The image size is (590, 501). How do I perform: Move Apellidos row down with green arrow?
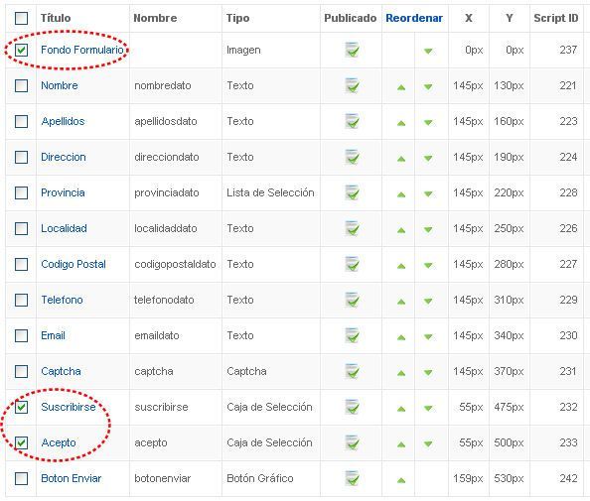click(428, 123)
